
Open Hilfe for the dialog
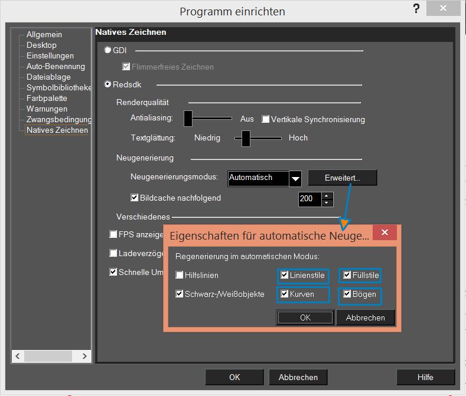pyautogui.click(x=425, y=377)
